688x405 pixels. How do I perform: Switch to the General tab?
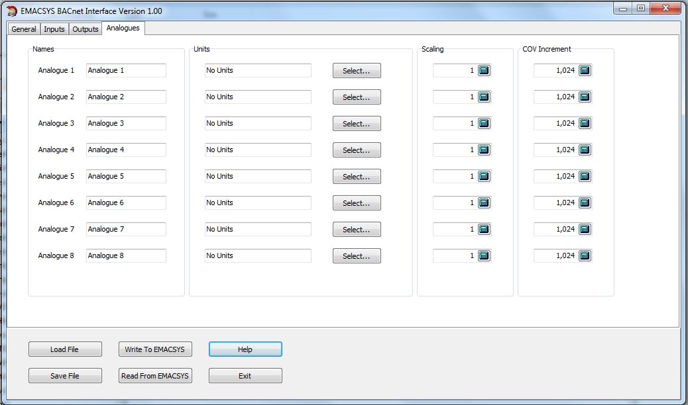tap(24, 29)
